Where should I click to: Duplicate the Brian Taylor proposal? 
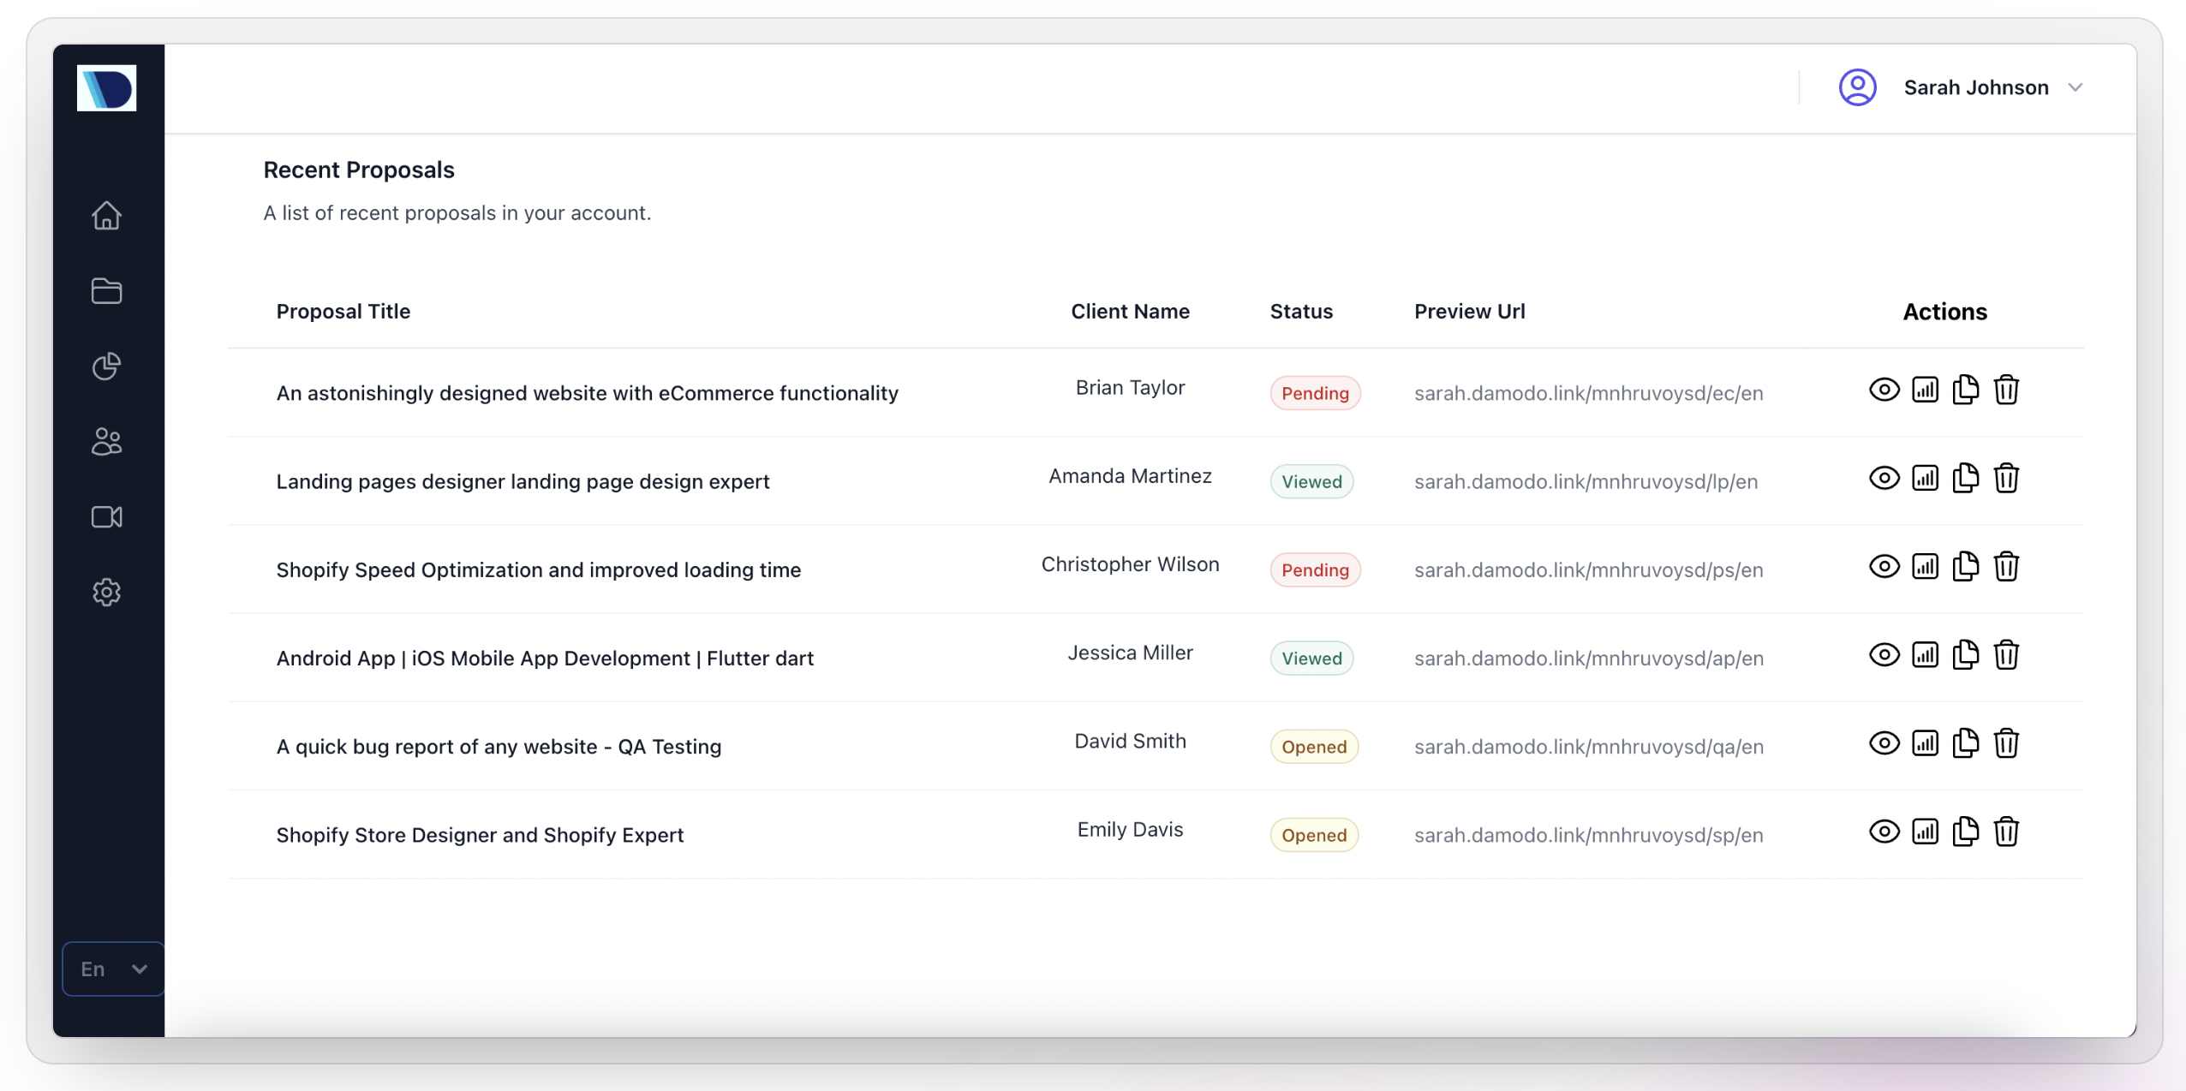click(x=1965, y=390)
